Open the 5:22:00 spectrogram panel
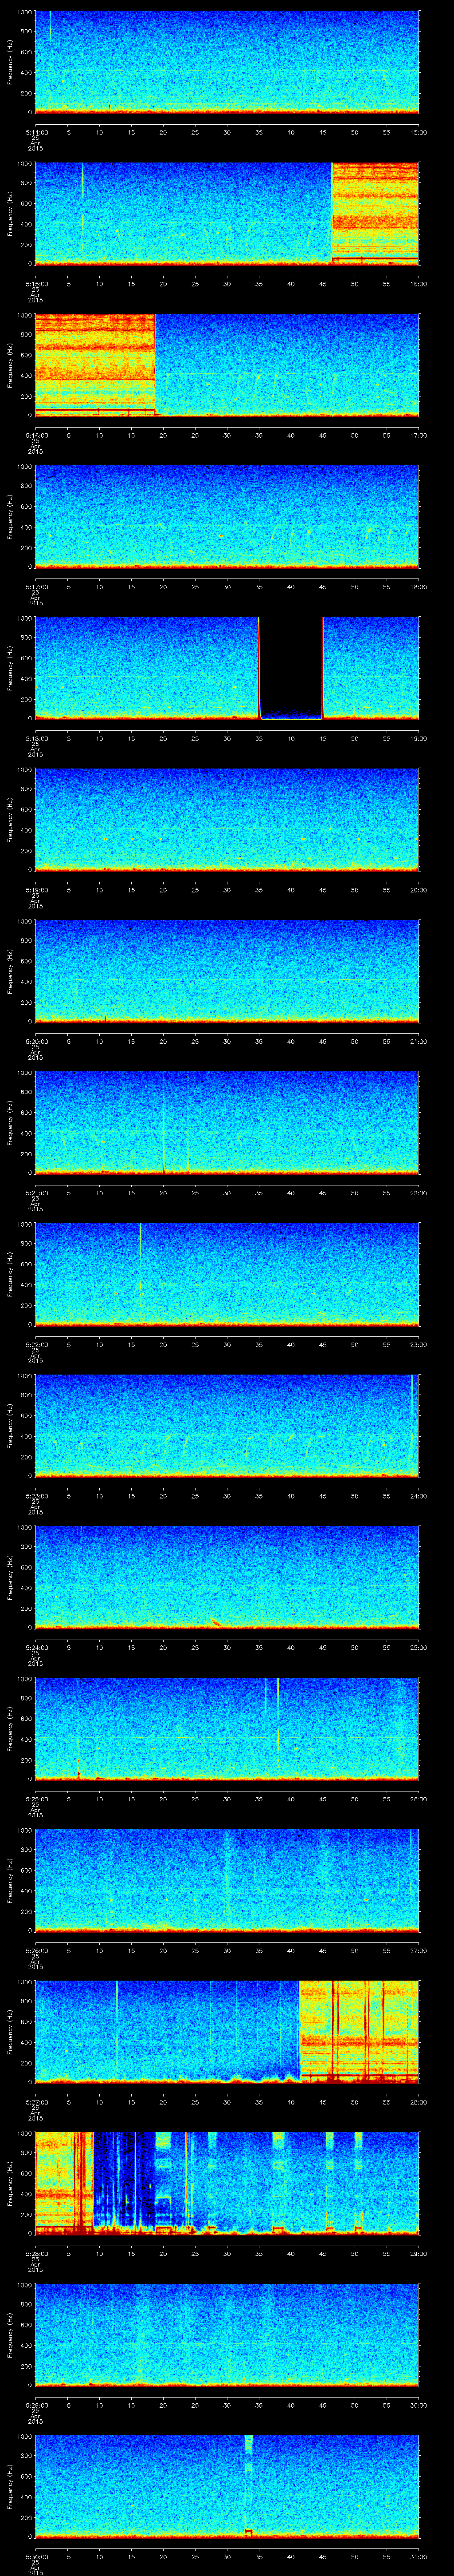This screenshot has width=454, height=2576. click(x=227, y=1274)
